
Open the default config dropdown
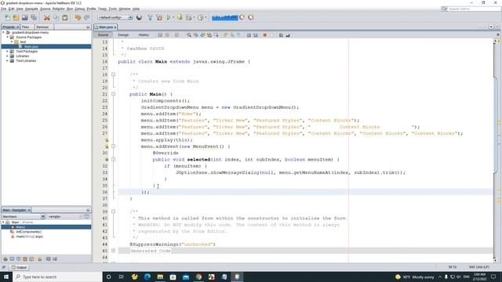click(115, 17)
